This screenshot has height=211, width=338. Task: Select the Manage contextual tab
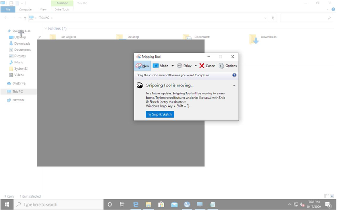[62, 3]
